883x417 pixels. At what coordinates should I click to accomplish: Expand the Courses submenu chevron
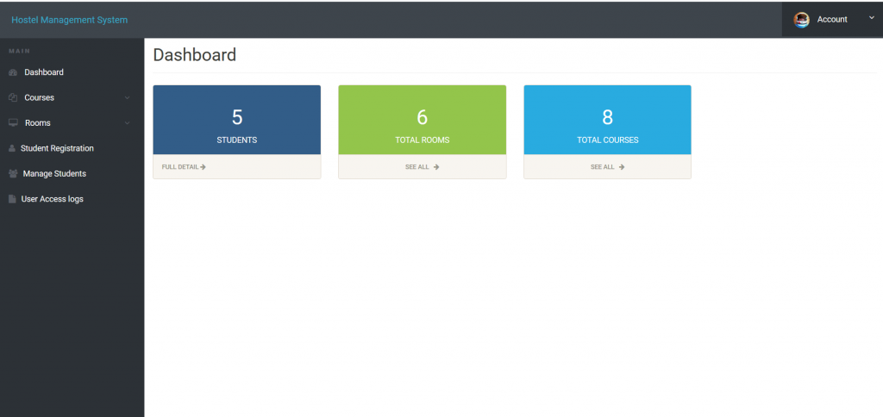[127, 98]
